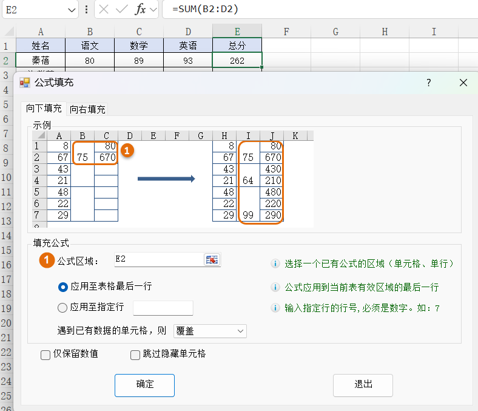This screenshot has width=478, height=411.
Task: Select the 应用至指定行 radio option
Action: 62,308
